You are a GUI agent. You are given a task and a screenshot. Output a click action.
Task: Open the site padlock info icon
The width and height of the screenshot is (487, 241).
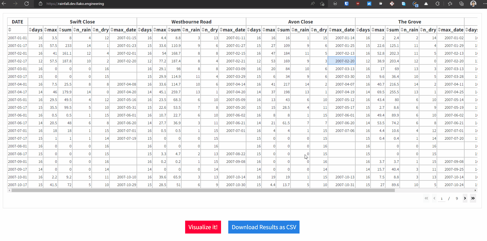coord(41,4)
